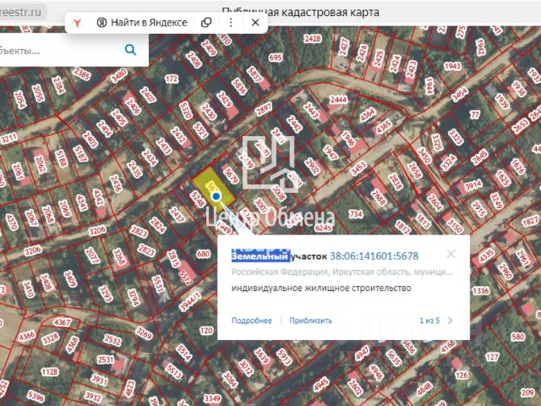Select parcel labeled 1827 on map
The height and width of the screenshot is (406, 541).
[x=531, y=221]
